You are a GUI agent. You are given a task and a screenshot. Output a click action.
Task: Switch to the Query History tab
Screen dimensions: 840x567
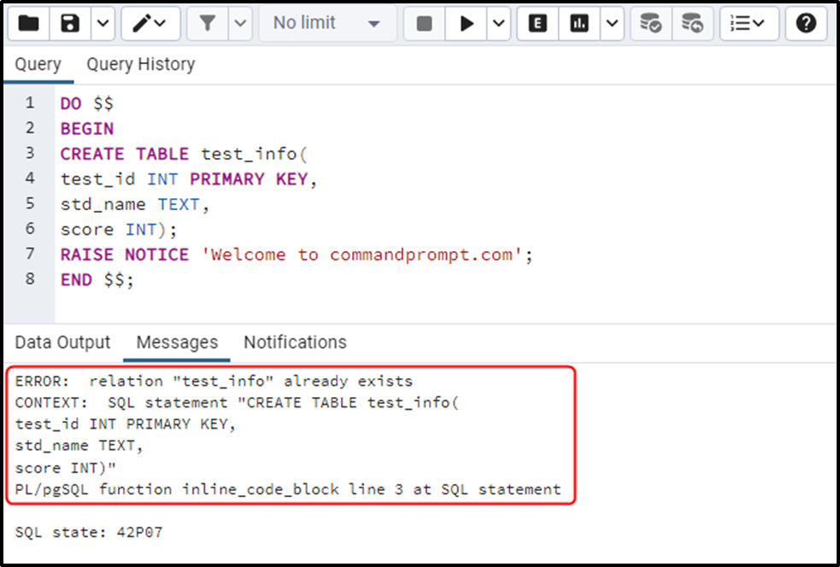tap(140, 64)
